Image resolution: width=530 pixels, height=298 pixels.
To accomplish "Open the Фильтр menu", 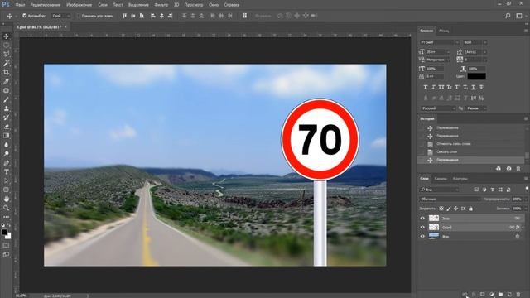I will [x=161, y=5].
